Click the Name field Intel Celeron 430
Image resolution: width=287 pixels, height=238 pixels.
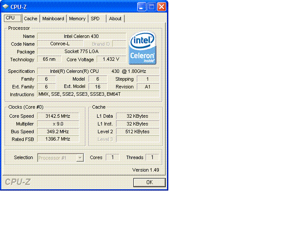(82, 36)
